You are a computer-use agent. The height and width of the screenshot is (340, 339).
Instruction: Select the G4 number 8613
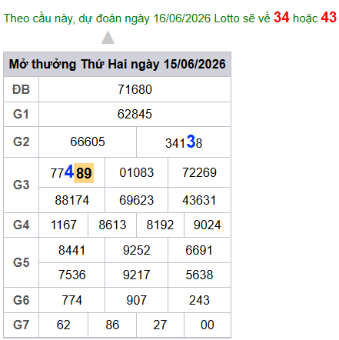coord(112,225)
